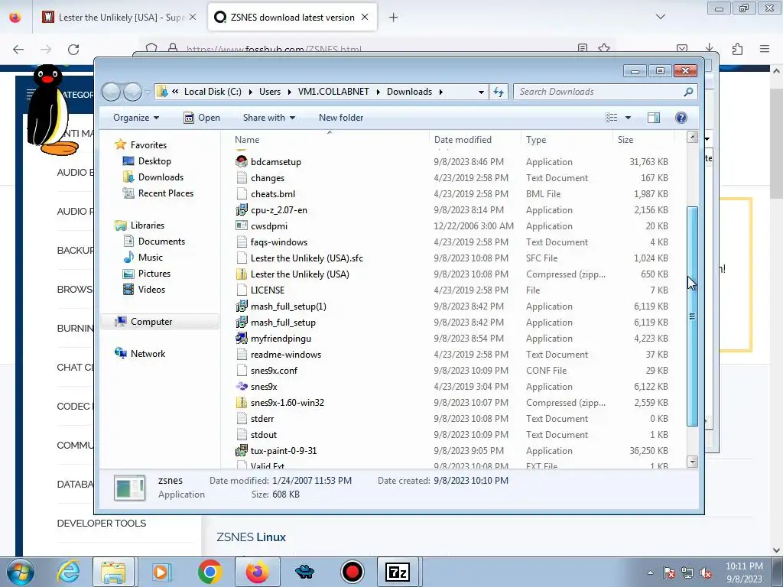Click the refresh icon beside the address bar

click(x=499, y=92)
